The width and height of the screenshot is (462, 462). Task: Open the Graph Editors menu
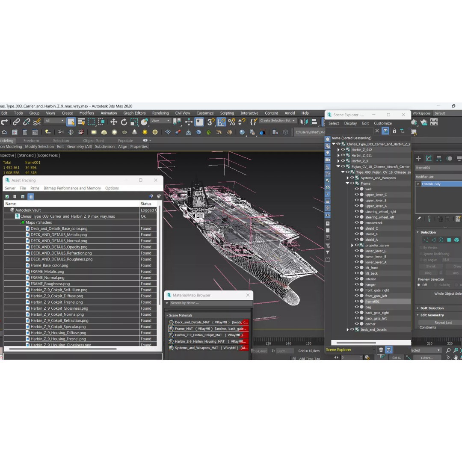[x=134, y=113]
